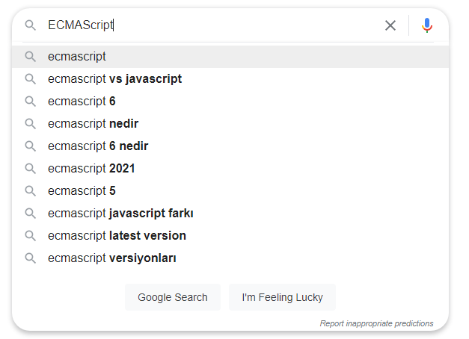This screenshot has height=339, width=469.
Task: Select the highlighted 'ecmascript' suggestion
Action: (230, 57)
